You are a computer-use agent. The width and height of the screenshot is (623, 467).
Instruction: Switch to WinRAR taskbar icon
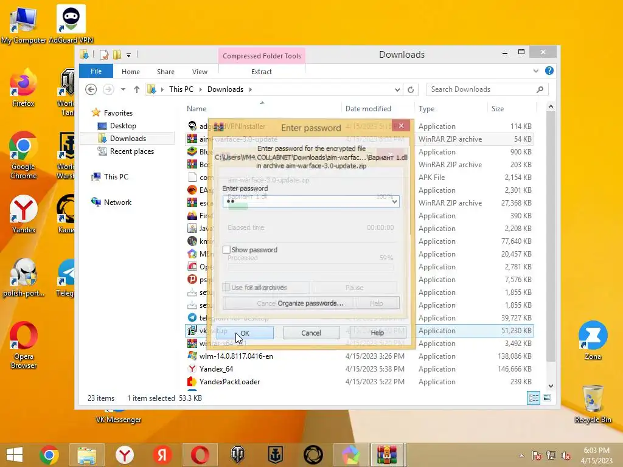click(x=387, y=455)
